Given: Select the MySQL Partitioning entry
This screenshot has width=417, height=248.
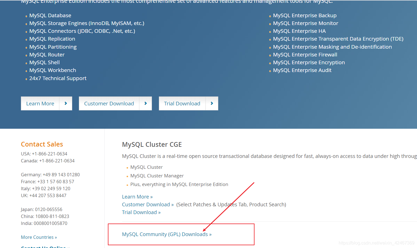Looking at the screenshot, I should click(53, 47).
